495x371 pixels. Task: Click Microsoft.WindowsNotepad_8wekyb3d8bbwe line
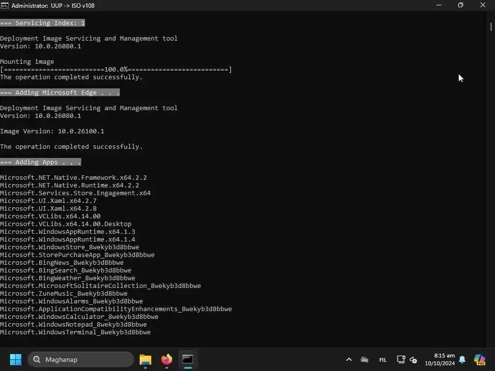(x=73, y=325)
